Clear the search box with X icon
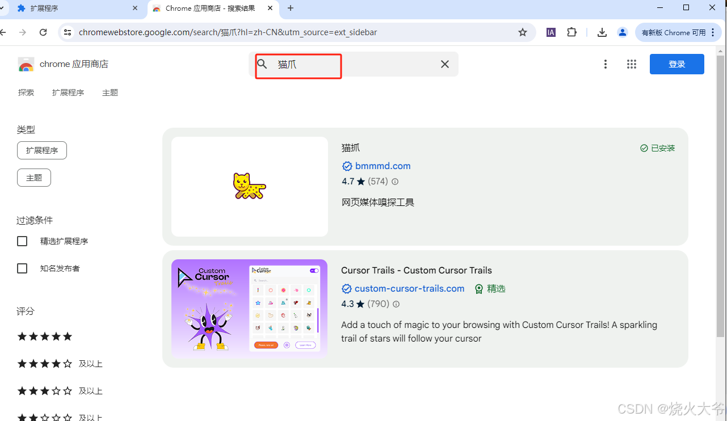 (445, 64)
